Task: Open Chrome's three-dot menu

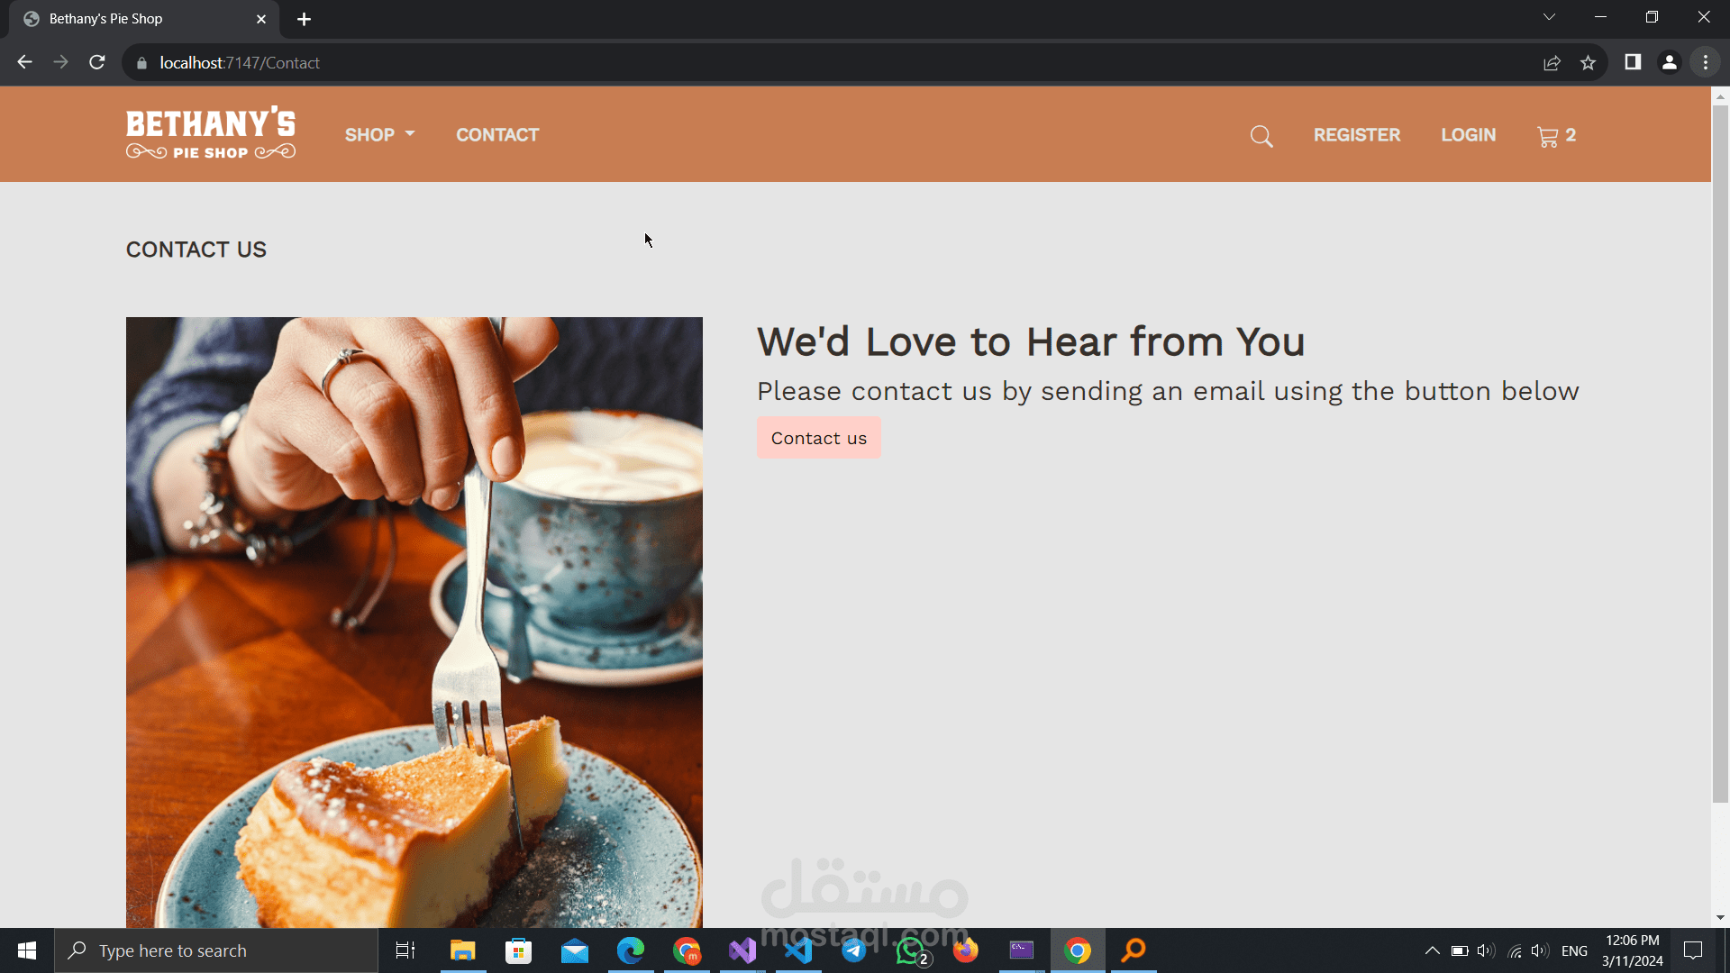Action: click(1705, 62)
